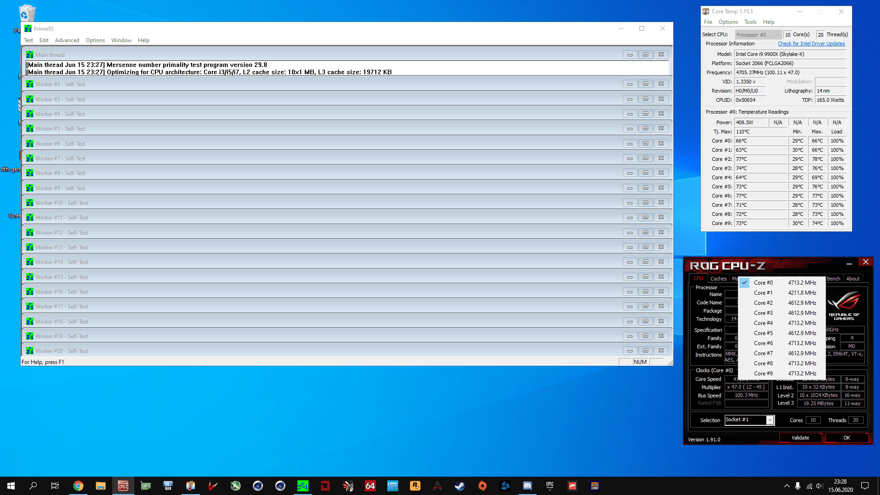This screenshot has height=495, width=880.
Task: Open the volume control in system tray
Action: click(819, 486)
